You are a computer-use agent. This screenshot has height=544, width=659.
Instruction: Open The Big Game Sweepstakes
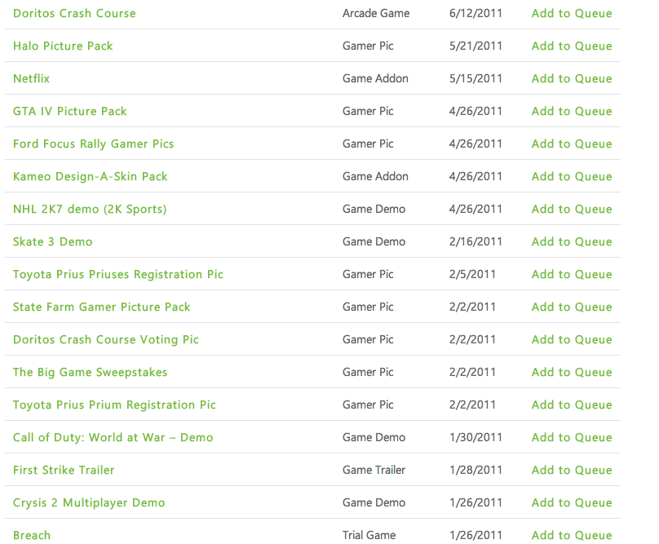click(x=91, y=373)
